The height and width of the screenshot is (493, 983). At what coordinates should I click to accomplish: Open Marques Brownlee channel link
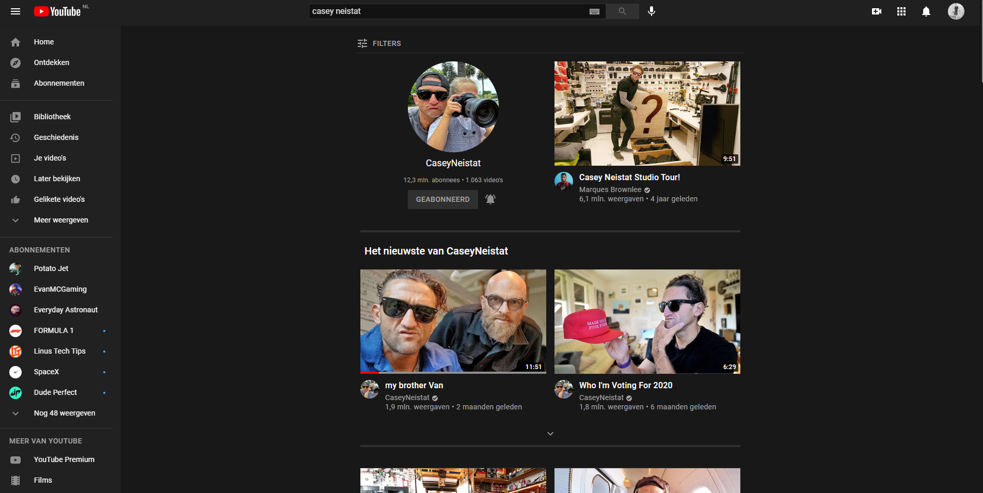coord(610,189)
